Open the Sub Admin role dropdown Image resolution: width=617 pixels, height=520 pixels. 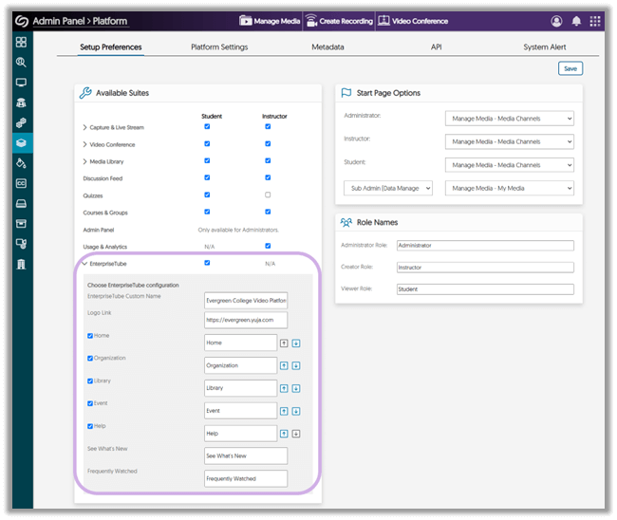[x=387, y=189]
